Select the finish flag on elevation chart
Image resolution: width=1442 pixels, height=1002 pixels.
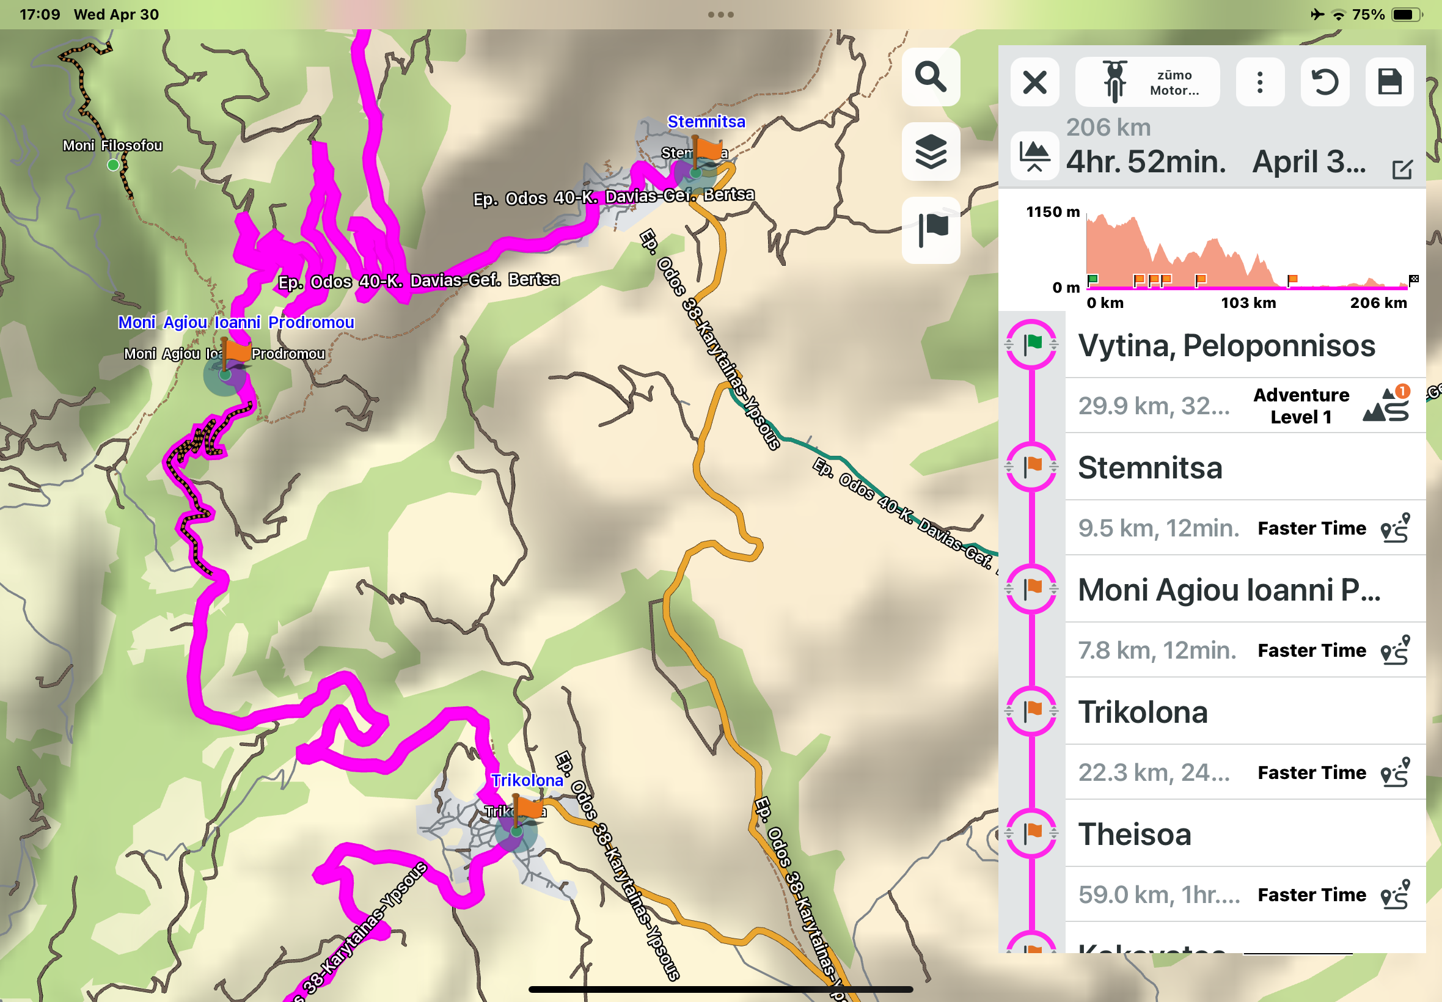tap(1413, 279)
